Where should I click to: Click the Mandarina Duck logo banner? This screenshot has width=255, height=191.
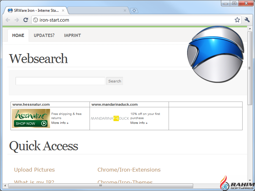[110, 118]
